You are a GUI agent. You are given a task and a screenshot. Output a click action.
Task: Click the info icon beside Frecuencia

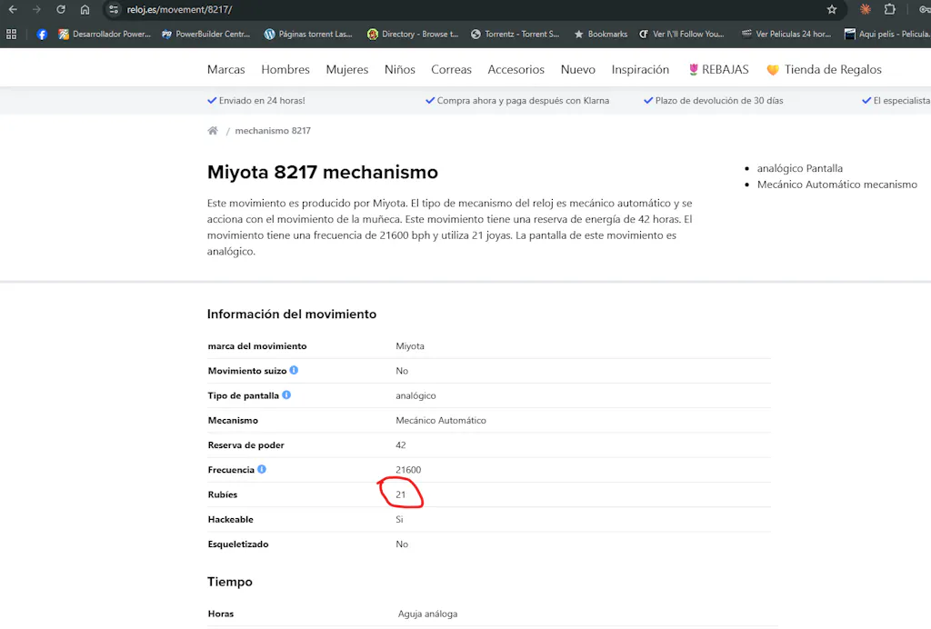pyautogui.click(x=262, y=470)
